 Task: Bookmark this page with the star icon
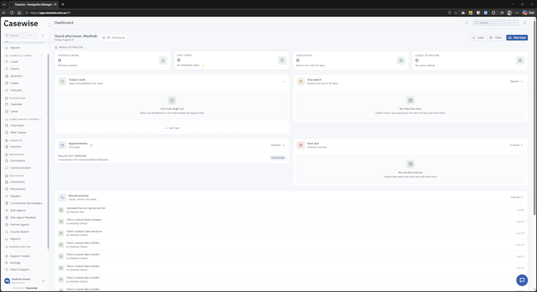(455, 13)
